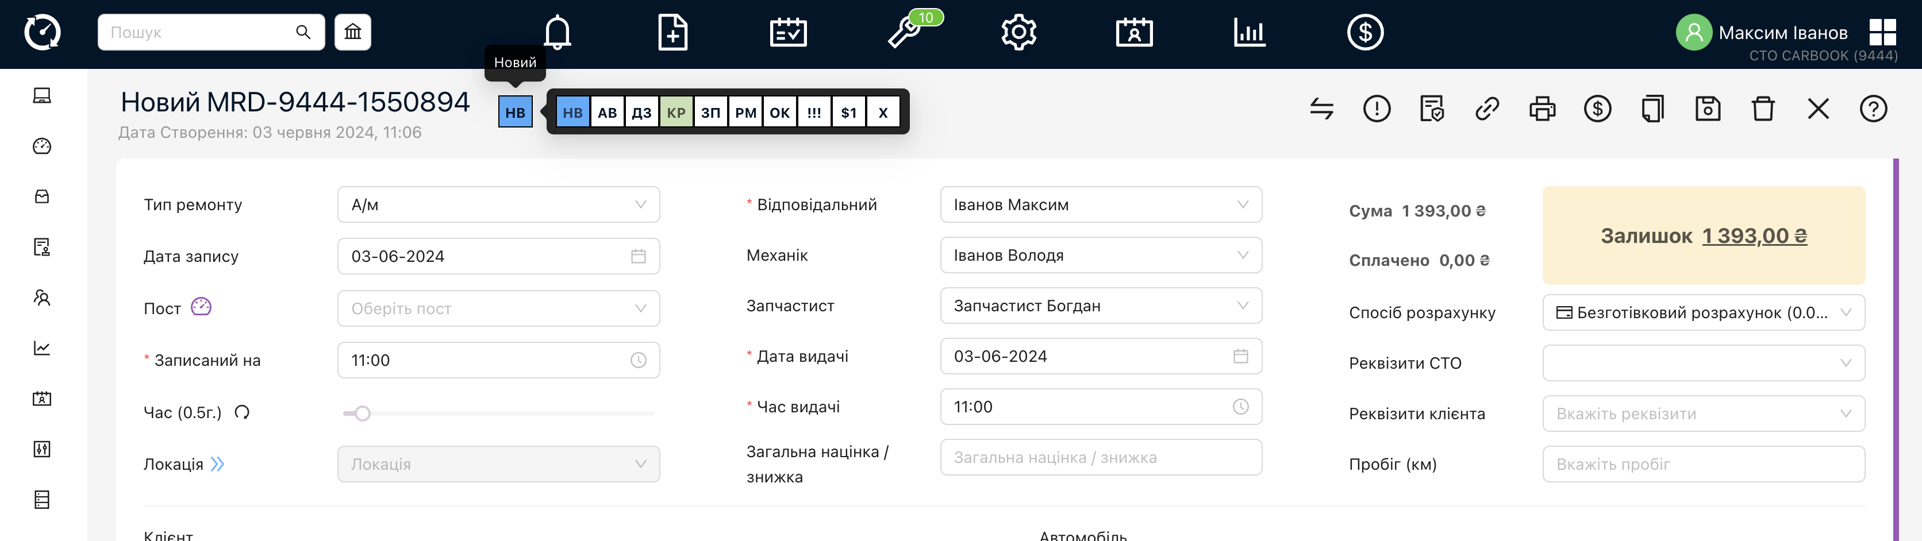Click the dollar payment icon in top bar
Image resolution: width=1922 pixels, height=541 pixels.
tap(1364, 33)
